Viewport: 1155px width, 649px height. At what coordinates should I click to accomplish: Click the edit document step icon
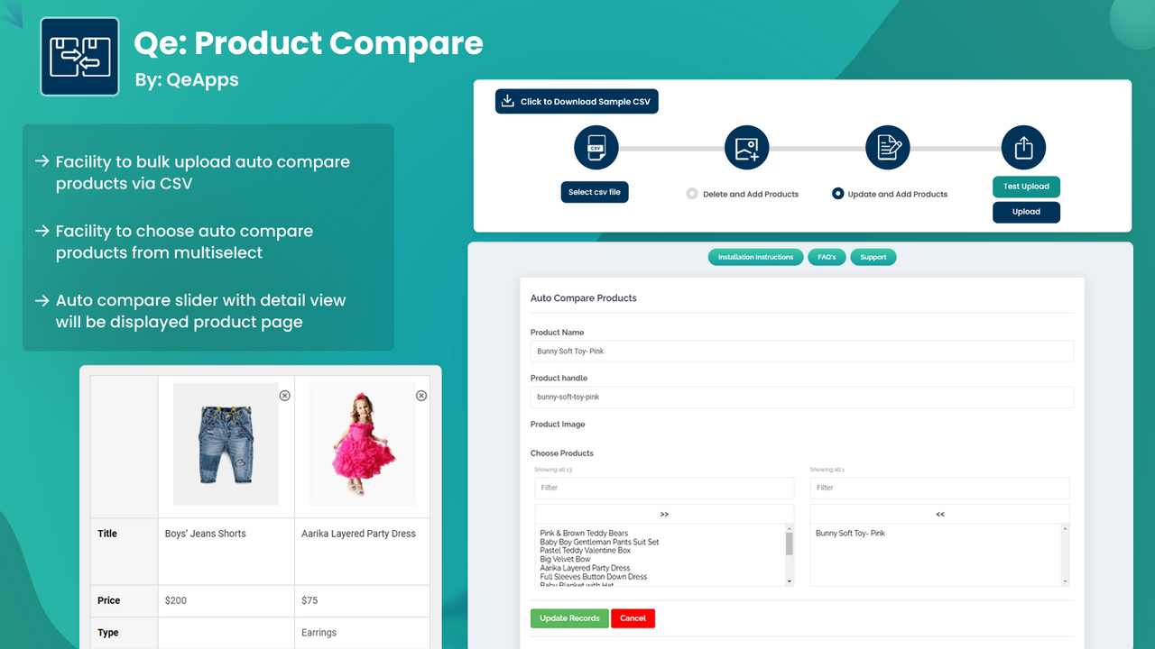coord(888,147)
